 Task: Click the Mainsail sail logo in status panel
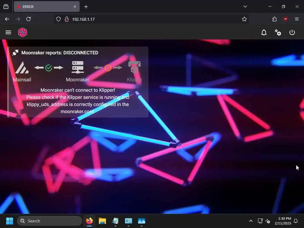22,67
